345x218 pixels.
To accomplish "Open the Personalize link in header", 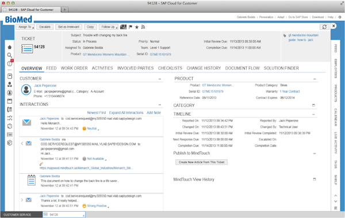I will pos(266,17).
